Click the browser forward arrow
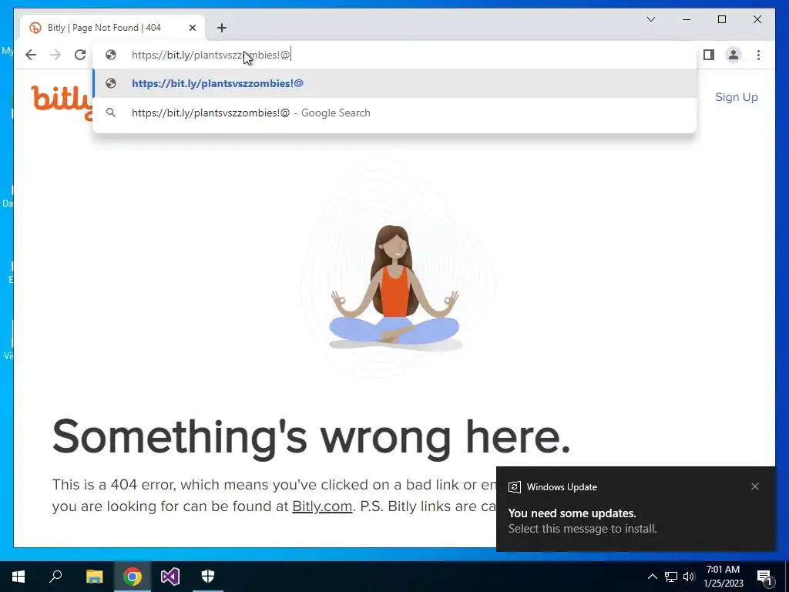The height and width of the screenshot is (592, 789). point(55,55)
